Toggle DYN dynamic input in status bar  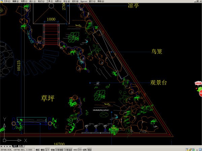coord(80,149)
